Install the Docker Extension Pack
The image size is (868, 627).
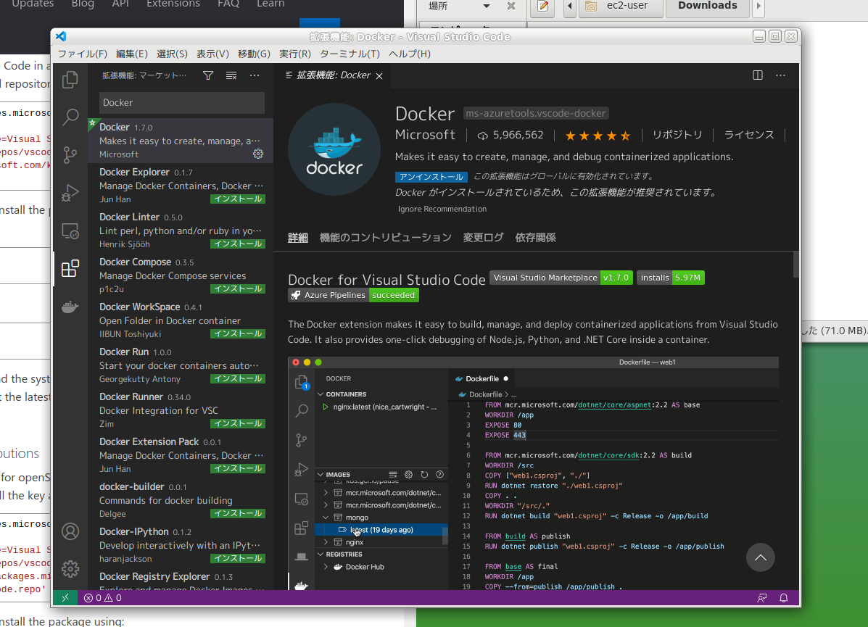[238, 469]
